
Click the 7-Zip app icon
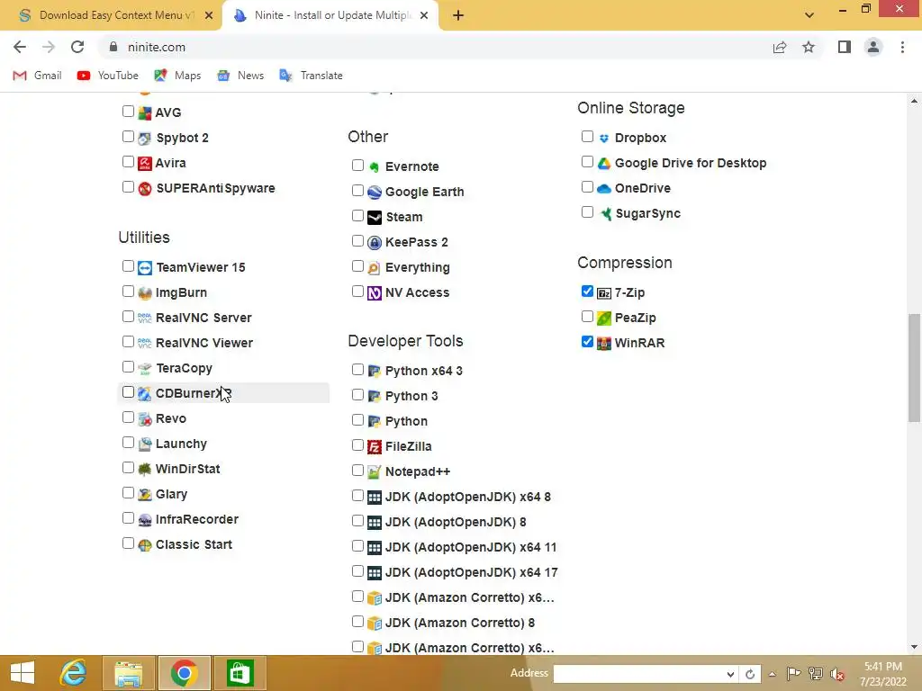click(604, 292)
